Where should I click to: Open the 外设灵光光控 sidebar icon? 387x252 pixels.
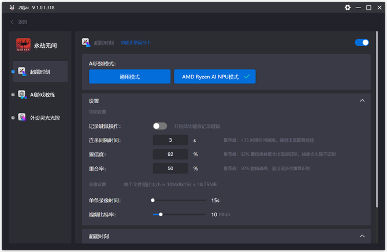pyautogui.click(x=22, y=118)
